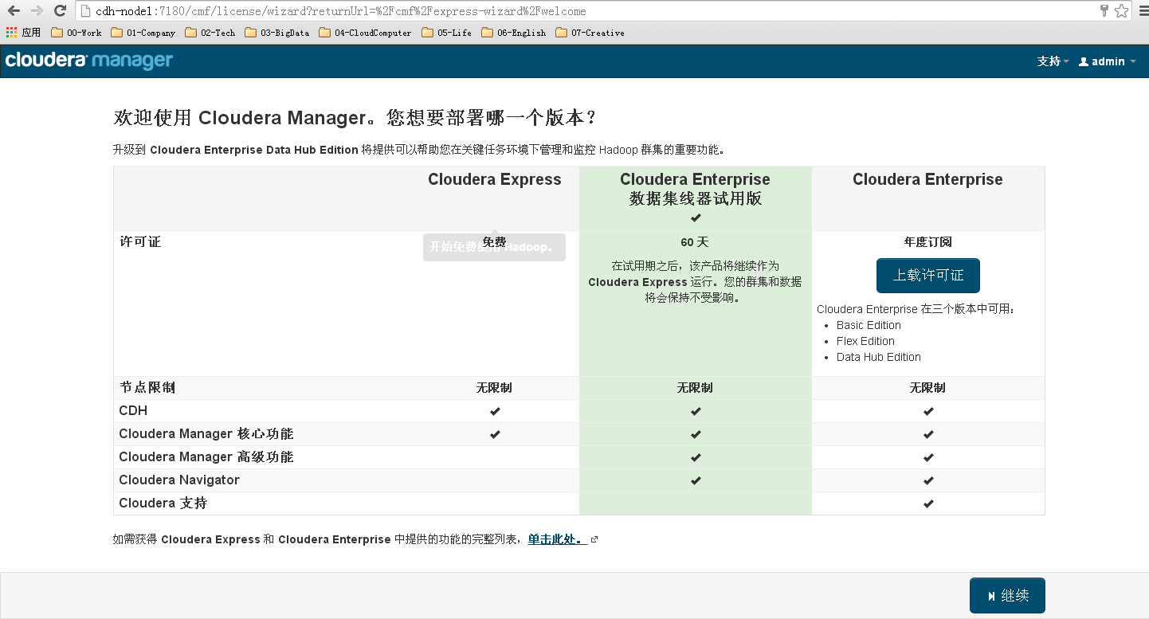
Task: Open the 02-Tech bookmark folder
Action: coord(210,33)
